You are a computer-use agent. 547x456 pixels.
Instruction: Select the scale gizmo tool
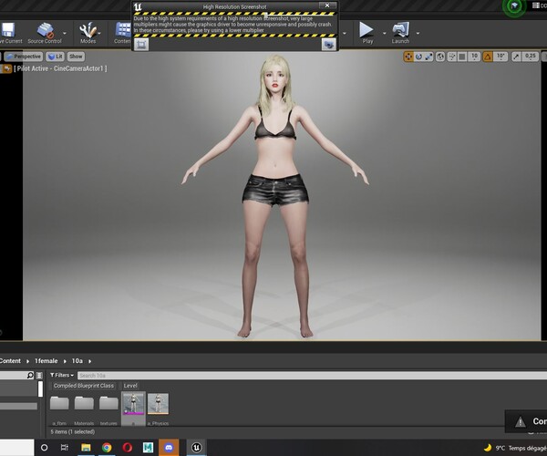(x=428, y=57)
